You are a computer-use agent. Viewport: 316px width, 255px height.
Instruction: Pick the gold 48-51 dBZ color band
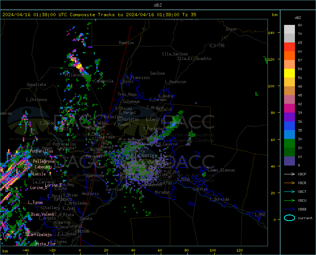click(x=289, y=82)
